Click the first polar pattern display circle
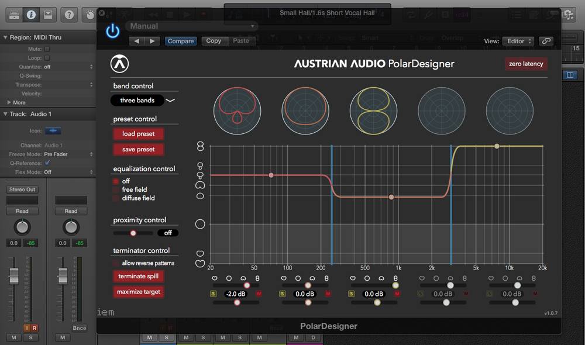Screen dimensions: 585x345 (x=238, y=111)
